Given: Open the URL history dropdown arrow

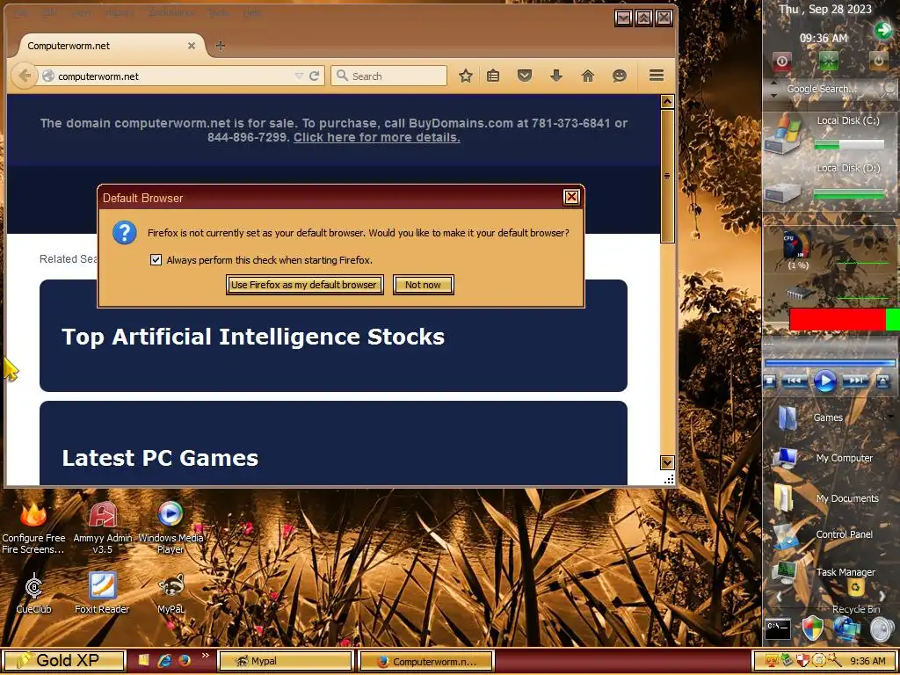Looking at the screenshot, I should (299, 76).
